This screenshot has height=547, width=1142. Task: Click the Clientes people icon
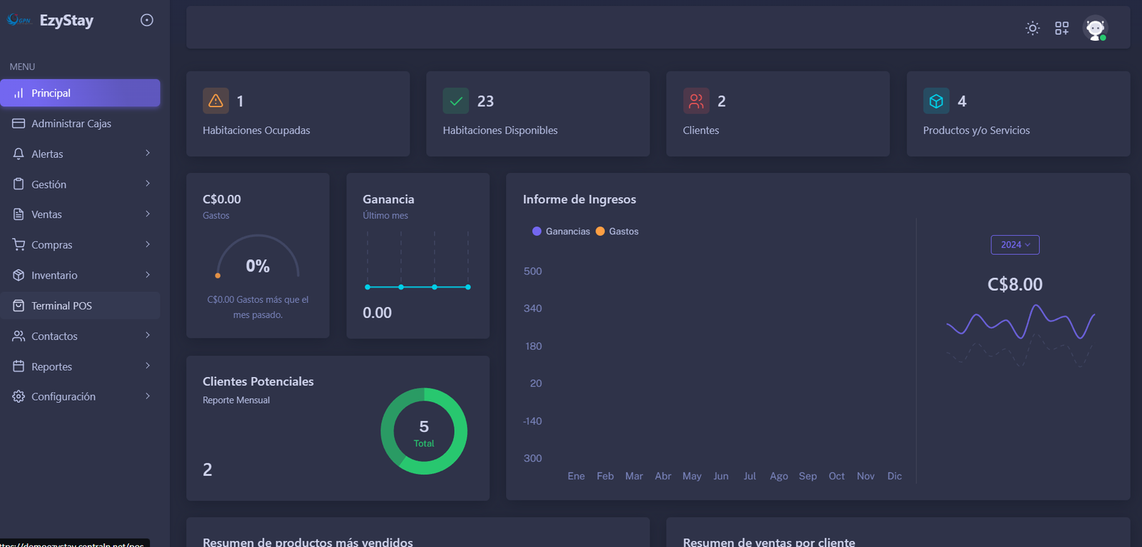click(696, 101)
